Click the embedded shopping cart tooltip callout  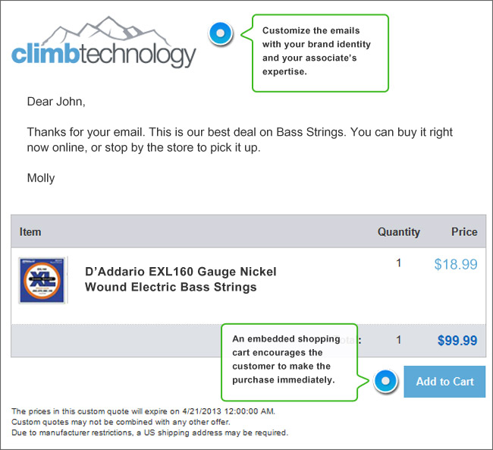tap(290, 362)
